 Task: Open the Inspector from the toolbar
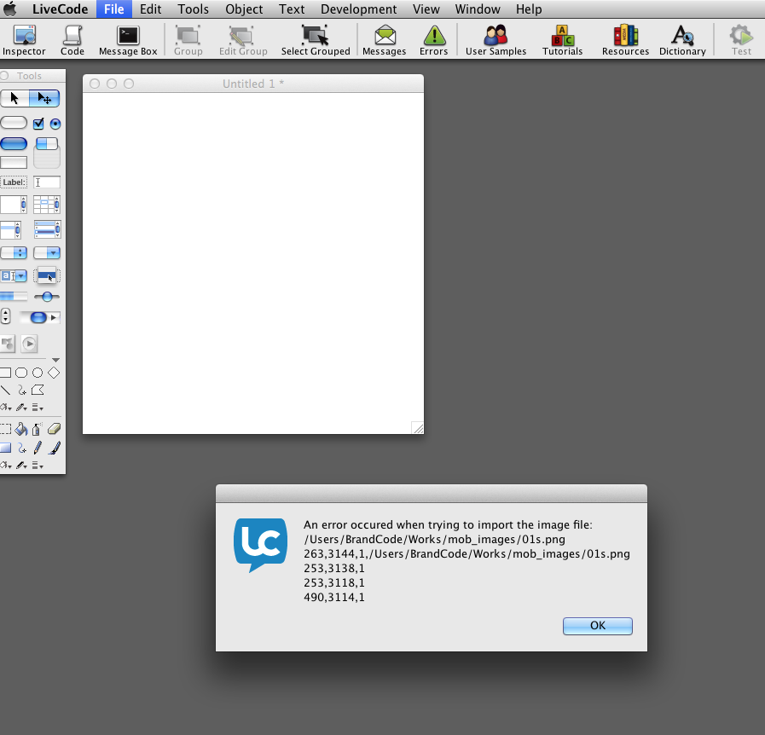pyautogui.click(x=24, y=40)
